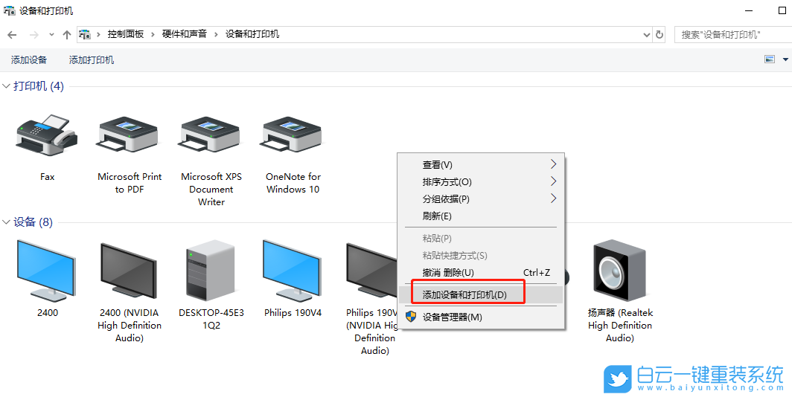Screen dimensions: 792x397
Task: Select the 扬声器 (Realtek High Definition Audio) speaker
Action: click(x=620, y=271)
